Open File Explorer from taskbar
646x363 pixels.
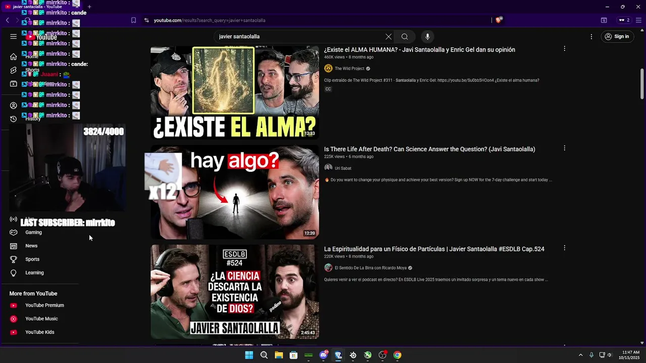tap(279, 355)
